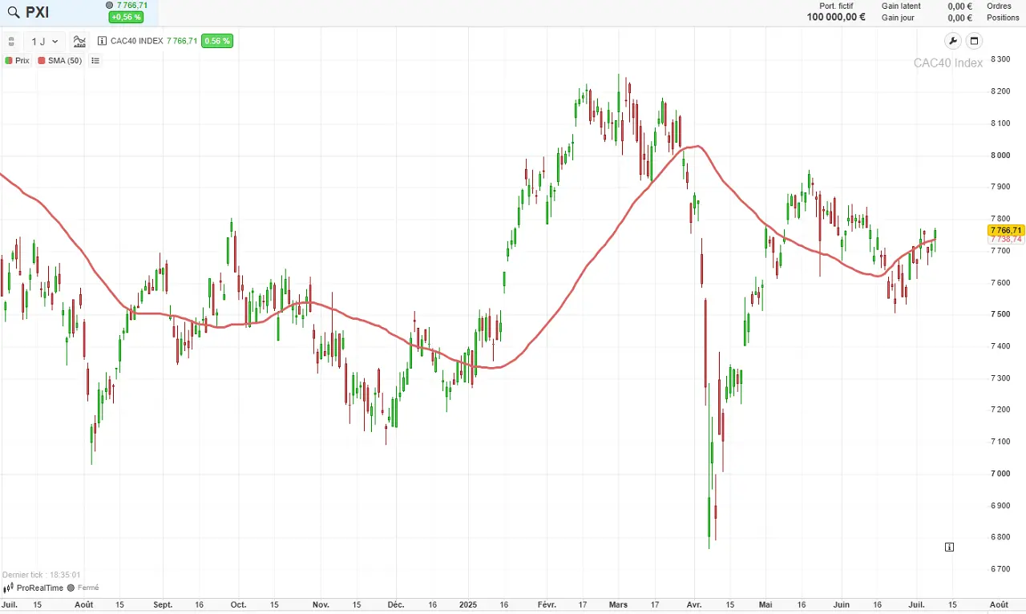Maximize chart with the window icon
Image resolution: width=1026 pixels, height=614 pixels.
tap(974, 41)
